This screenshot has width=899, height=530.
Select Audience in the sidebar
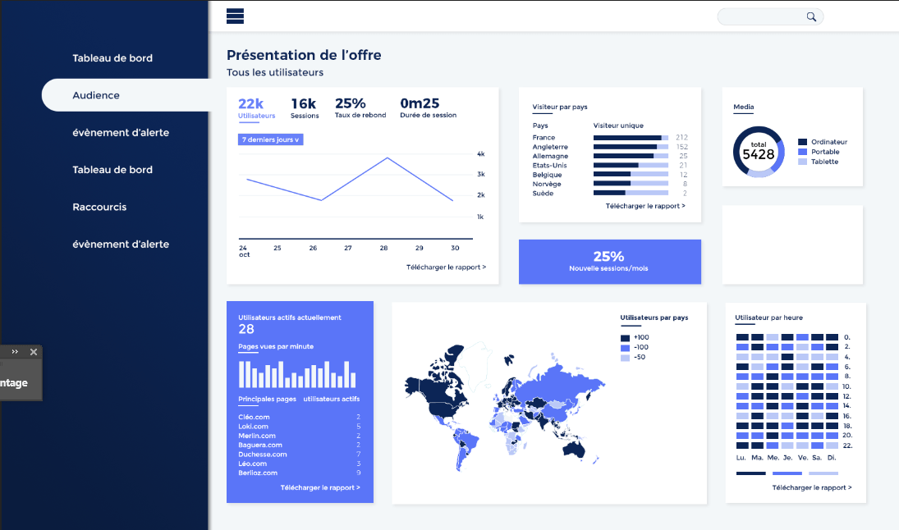click(x=96, y=95)
